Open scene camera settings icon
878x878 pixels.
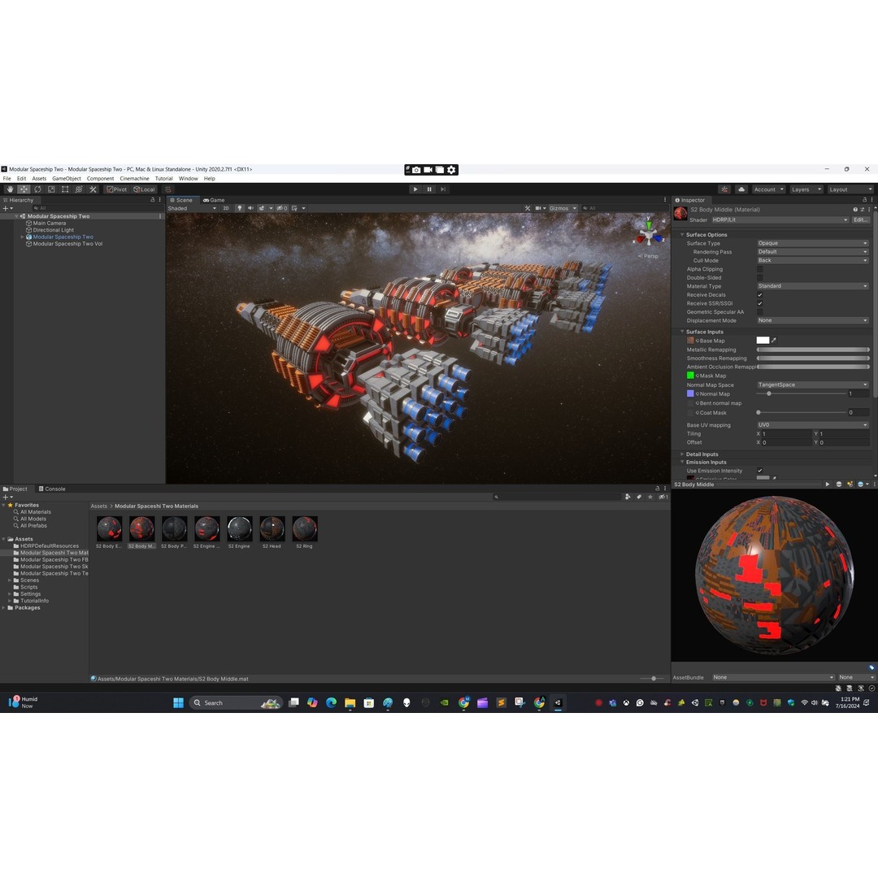[538, 208]
